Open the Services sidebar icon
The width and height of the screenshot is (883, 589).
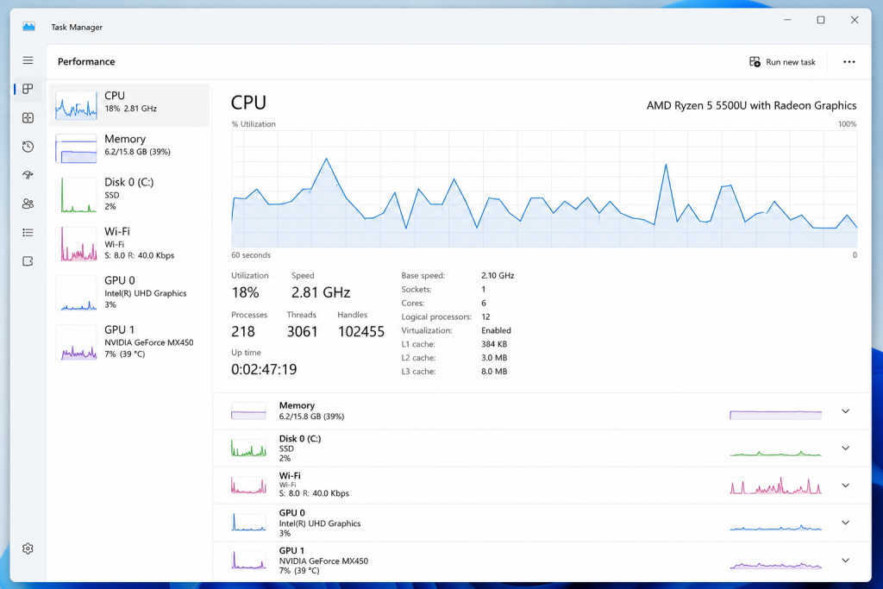(x=28, y=261)
